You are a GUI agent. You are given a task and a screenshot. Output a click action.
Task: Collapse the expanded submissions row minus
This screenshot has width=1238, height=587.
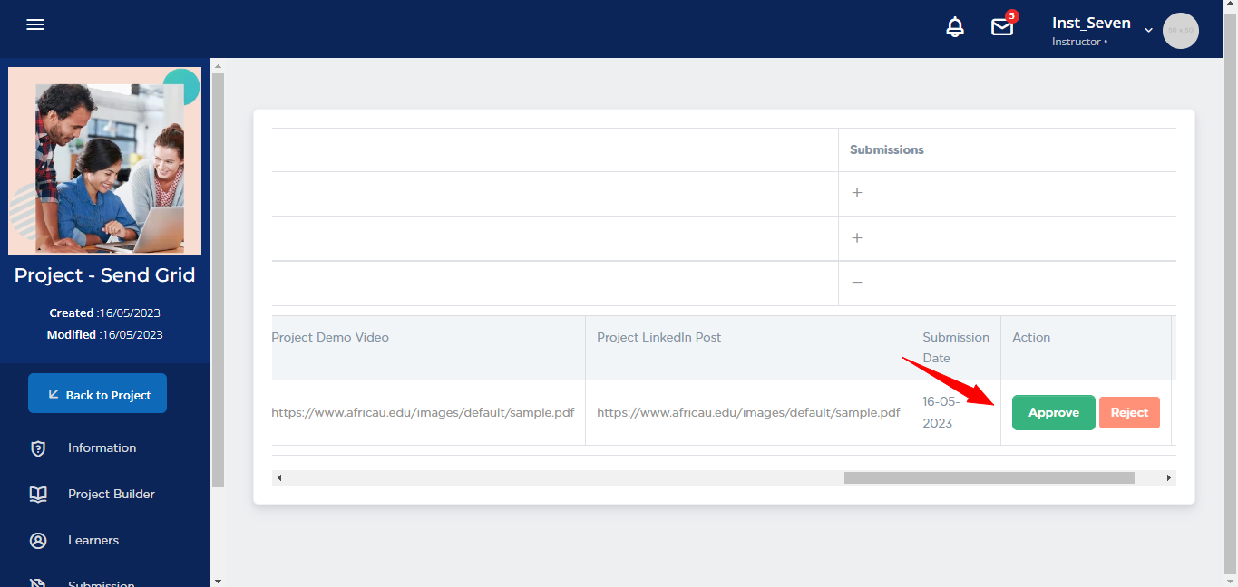point(857,283)
